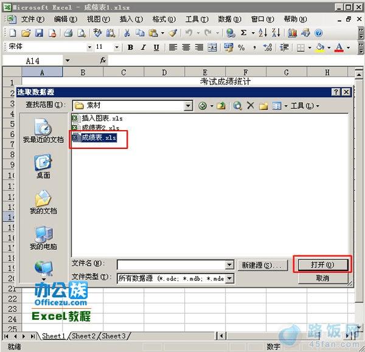This screenshot has width=365, height=352.
Task: Click the Search the Web icon in dialog
Action: pyautogui.click(x=237, y=106)
